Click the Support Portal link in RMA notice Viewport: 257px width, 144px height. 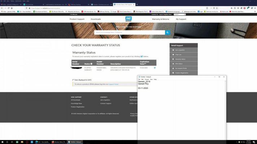(113, 84)
